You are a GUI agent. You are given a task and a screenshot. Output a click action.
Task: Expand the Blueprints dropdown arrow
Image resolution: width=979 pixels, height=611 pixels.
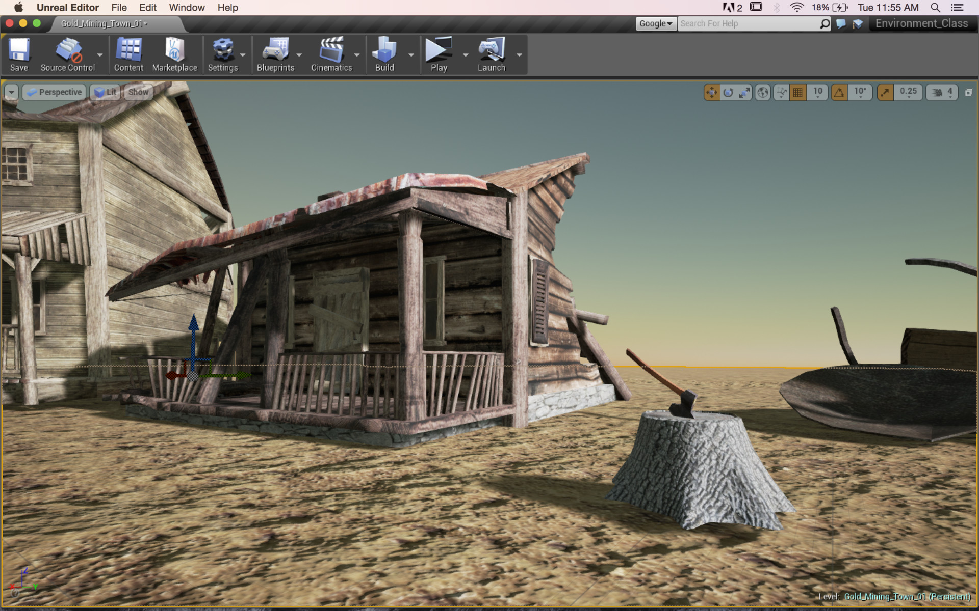coord(299,54)
